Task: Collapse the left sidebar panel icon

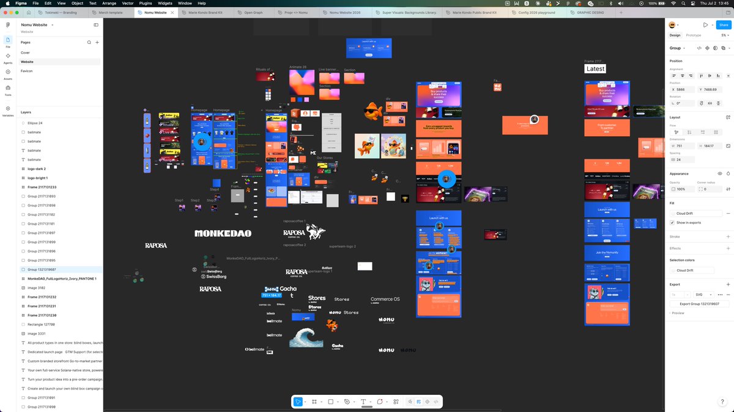Action: click(96, 25)
